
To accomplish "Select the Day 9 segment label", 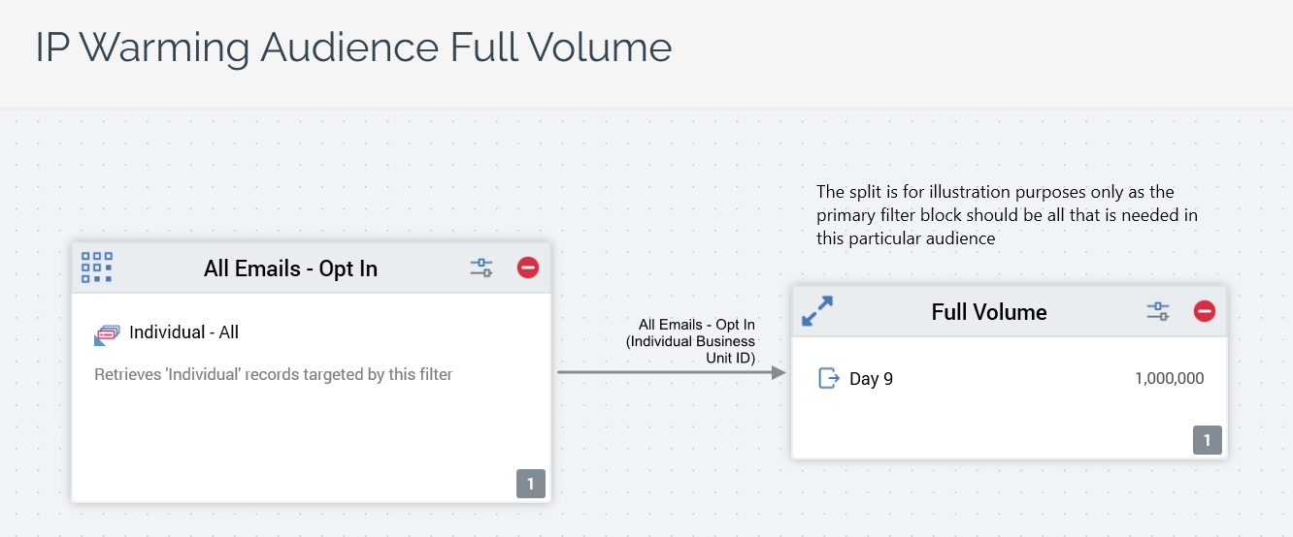I will tap(871, 379).
